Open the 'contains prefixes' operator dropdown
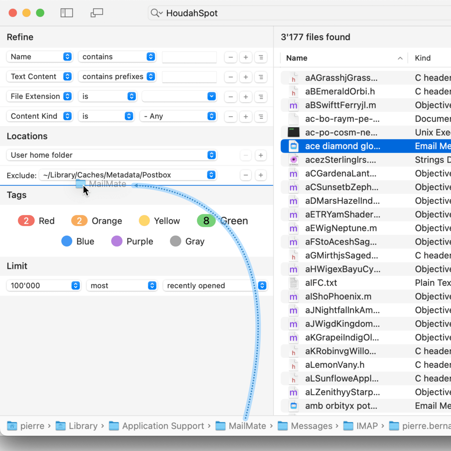The height and width of the screenshot is (451, 451). coord(117,77)
